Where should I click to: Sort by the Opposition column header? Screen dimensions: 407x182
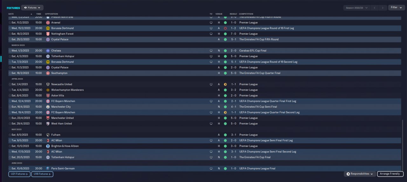52,14
